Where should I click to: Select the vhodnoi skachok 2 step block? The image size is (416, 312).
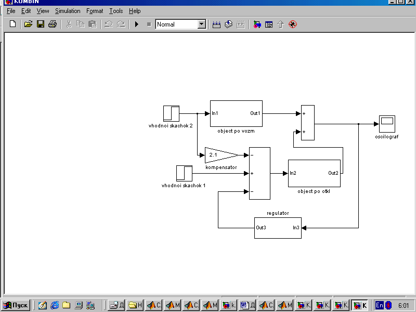point(171,113)
